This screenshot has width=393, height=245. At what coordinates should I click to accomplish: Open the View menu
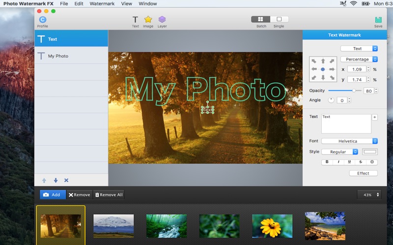[x=127, y=3]
